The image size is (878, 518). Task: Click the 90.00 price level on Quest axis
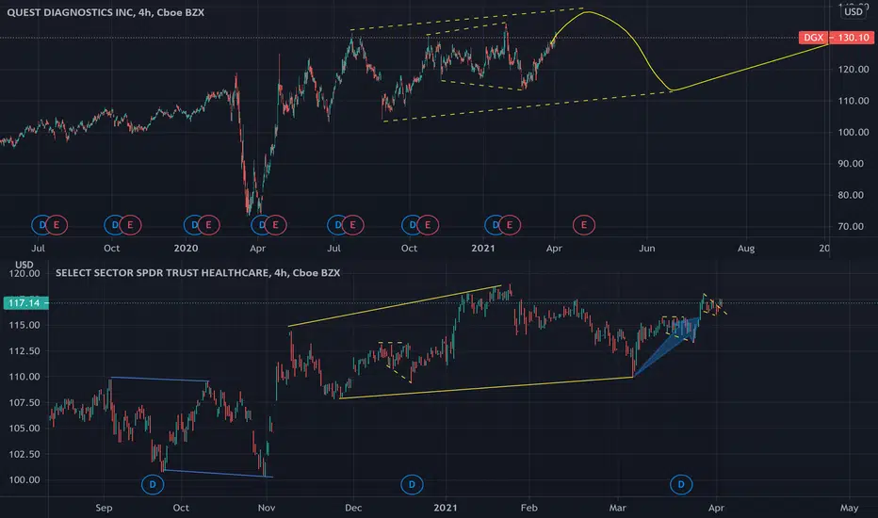[x=853, y=164]
